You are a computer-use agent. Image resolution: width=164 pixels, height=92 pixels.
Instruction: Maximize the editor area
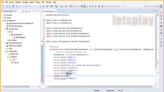[157, 11]
